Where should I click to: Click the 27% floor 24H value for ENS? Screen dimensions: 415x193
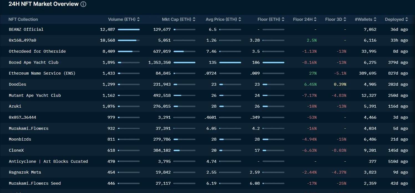[313, 73]
